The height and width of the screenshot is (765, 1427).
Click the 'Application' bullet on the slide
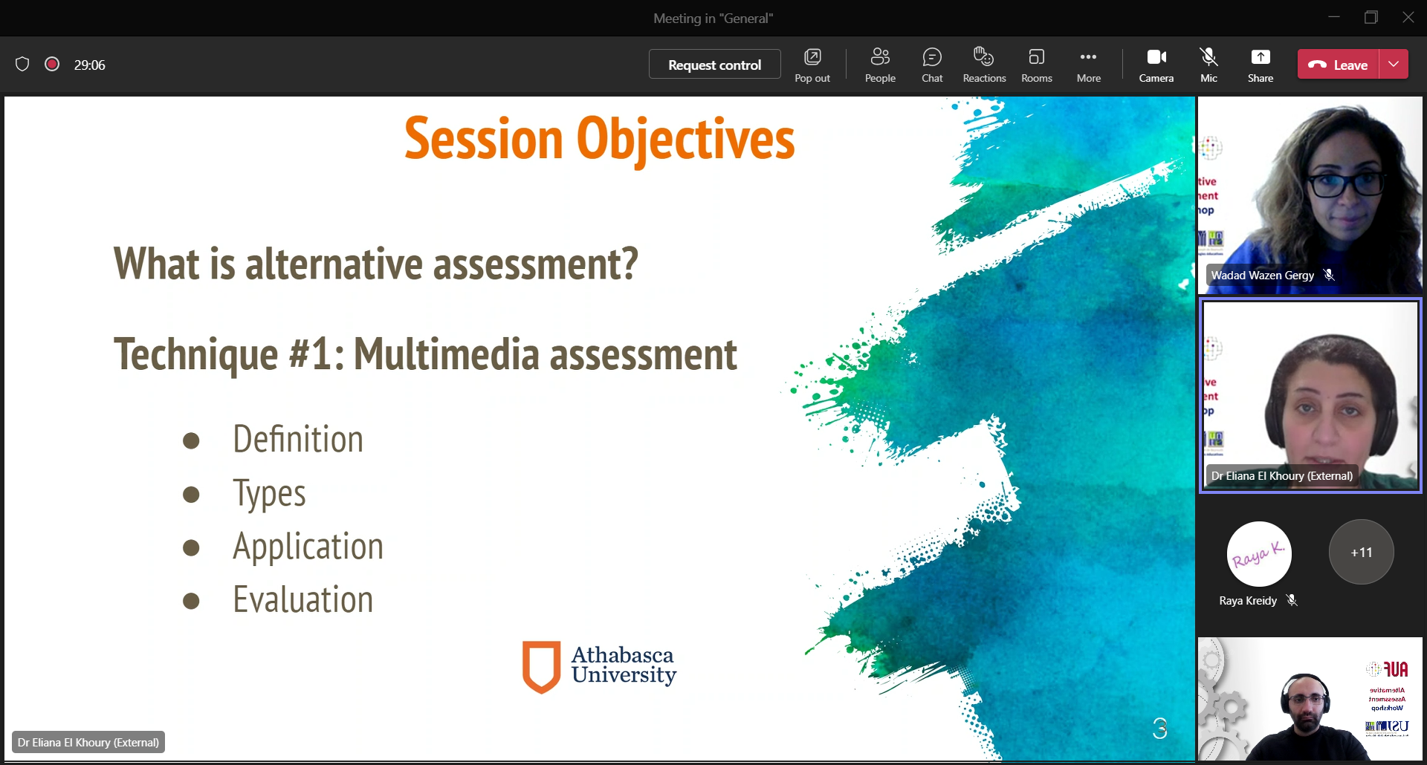(x=308, y=547)
